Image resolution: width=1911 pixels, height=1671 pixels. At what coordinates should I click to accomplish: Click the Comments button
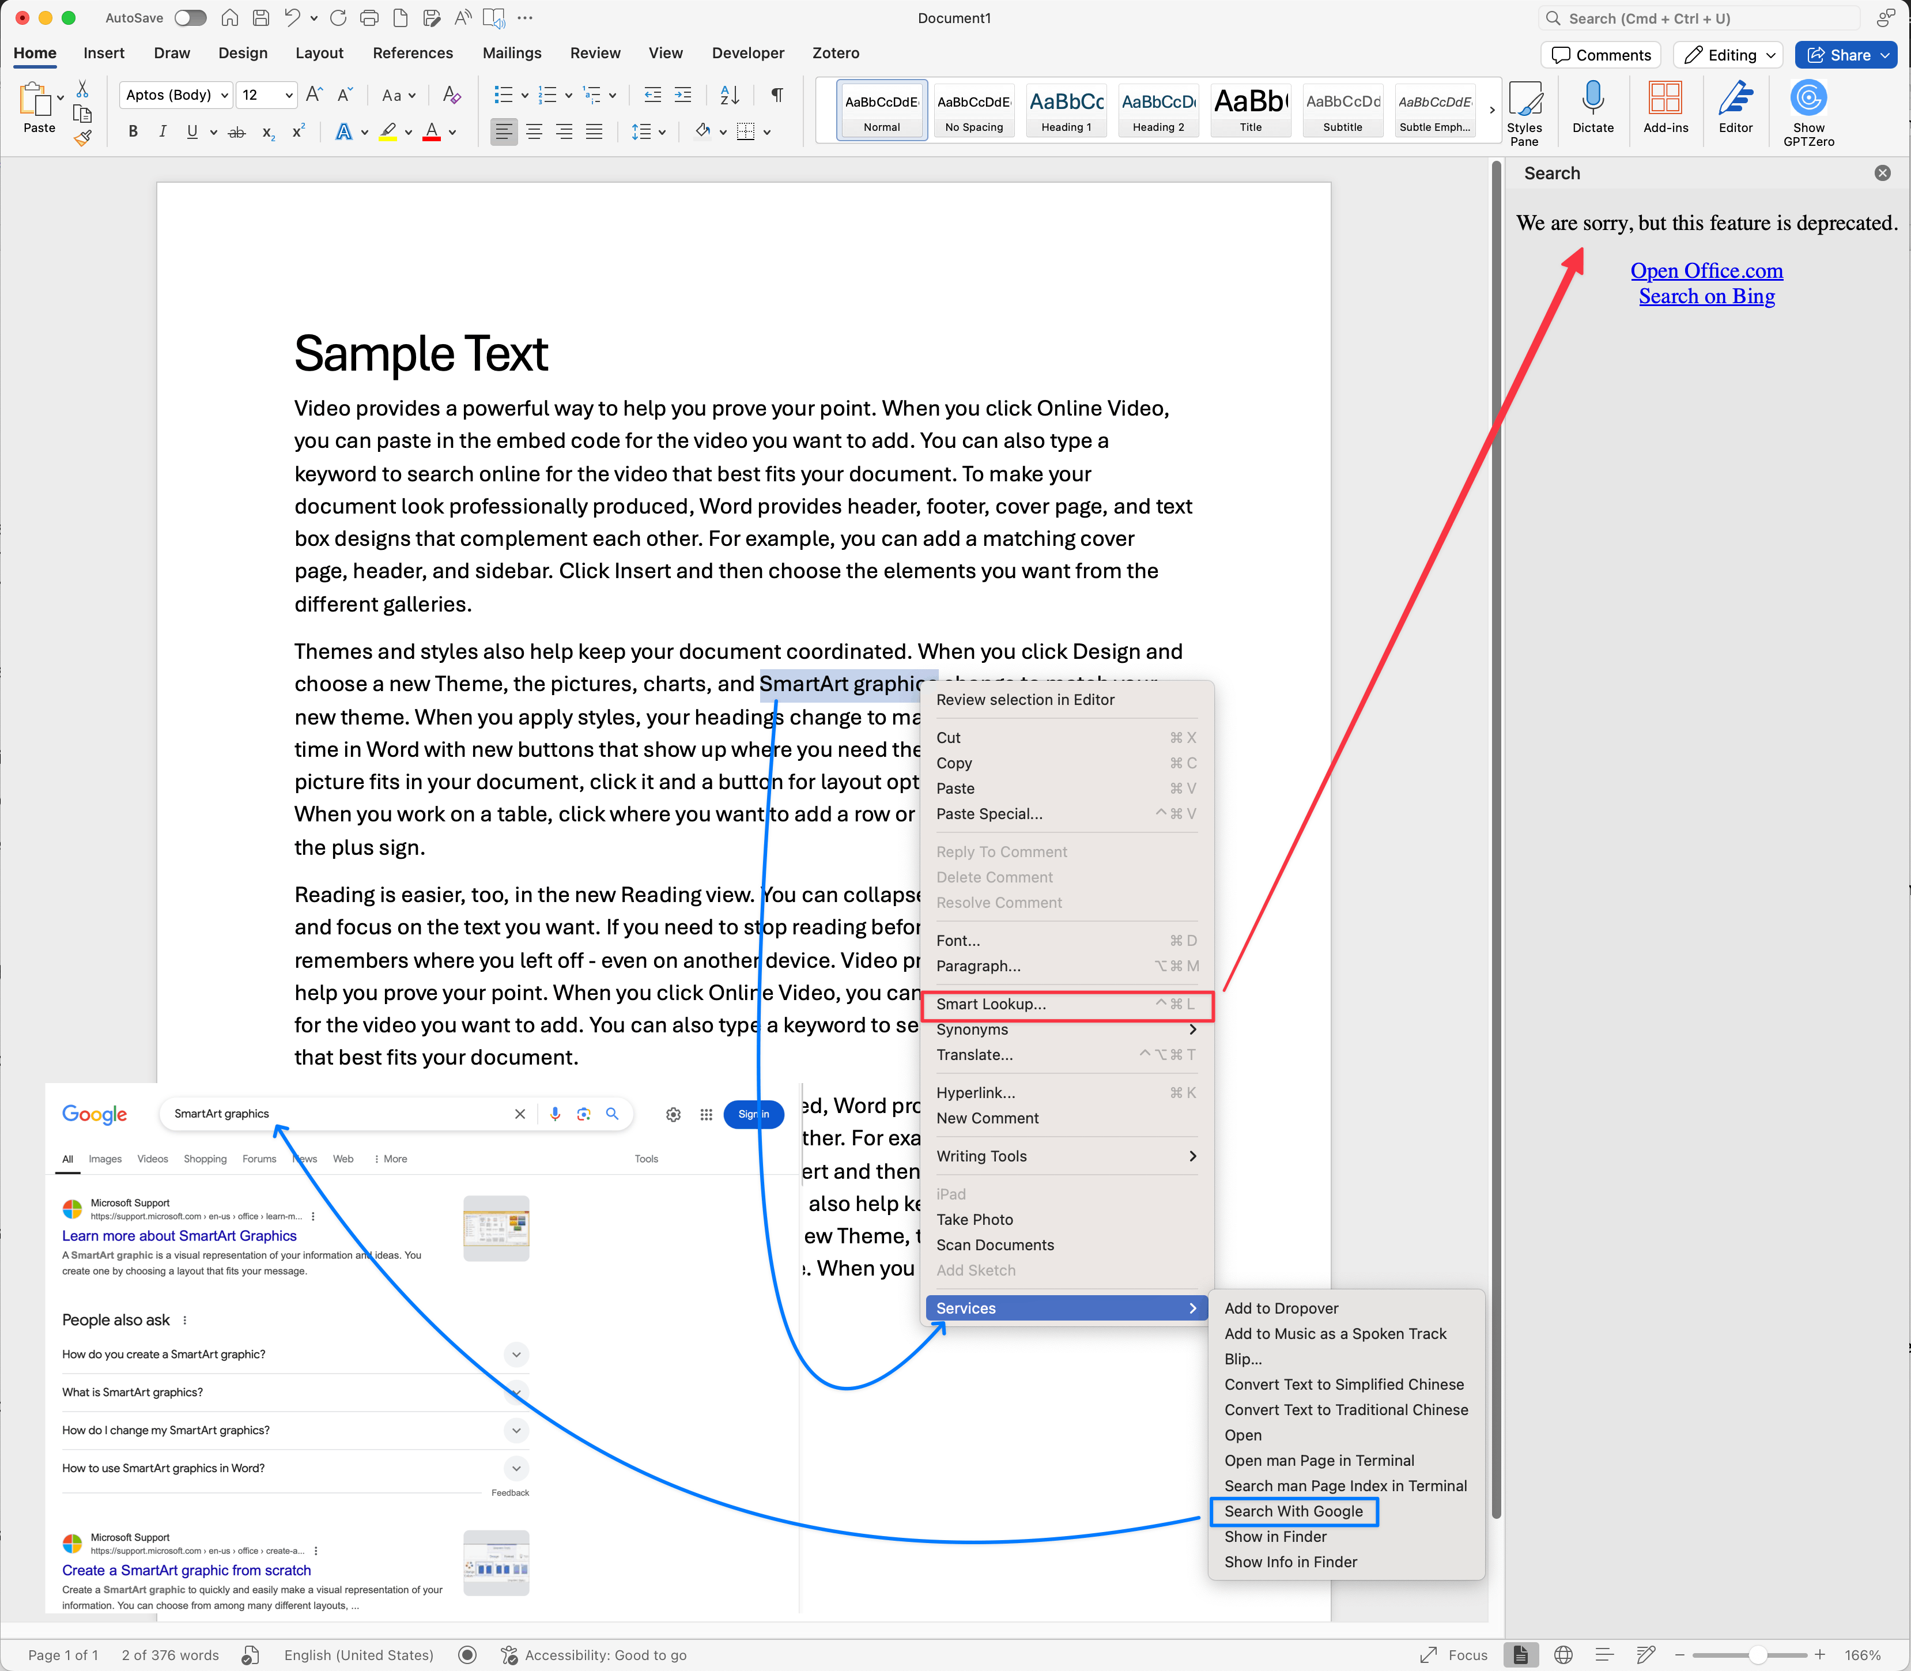(1600, 55)
